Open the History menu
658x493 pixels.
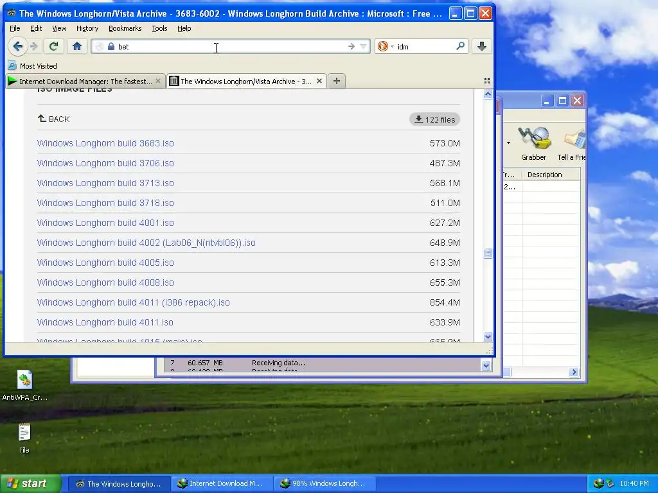click(87, 28)
